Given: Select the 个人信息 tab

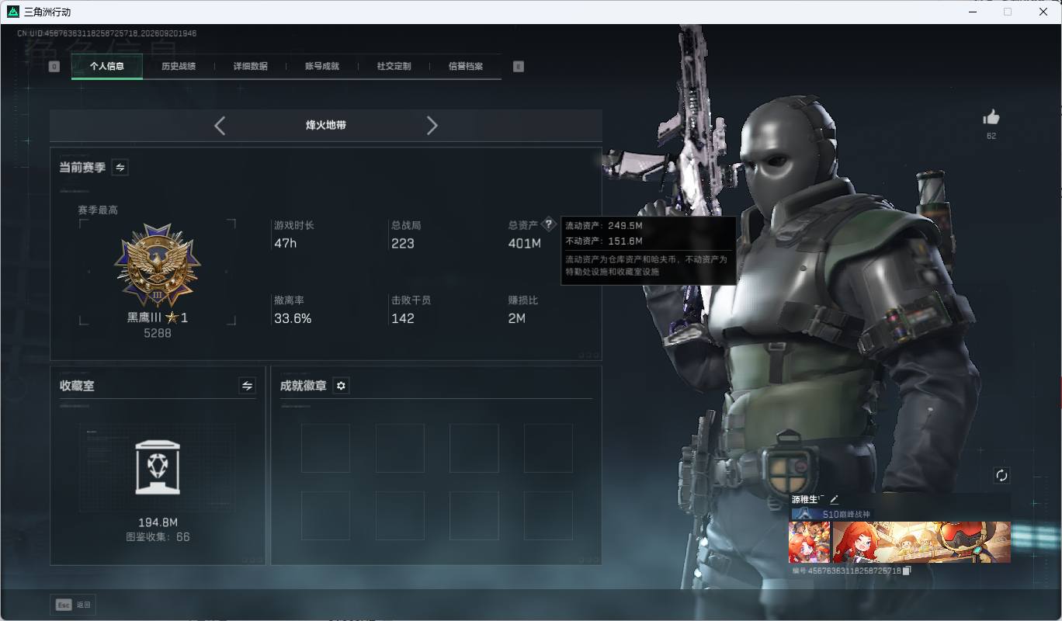Looking at the screenshot, I should pyautogui.click(x=107, y=67).
